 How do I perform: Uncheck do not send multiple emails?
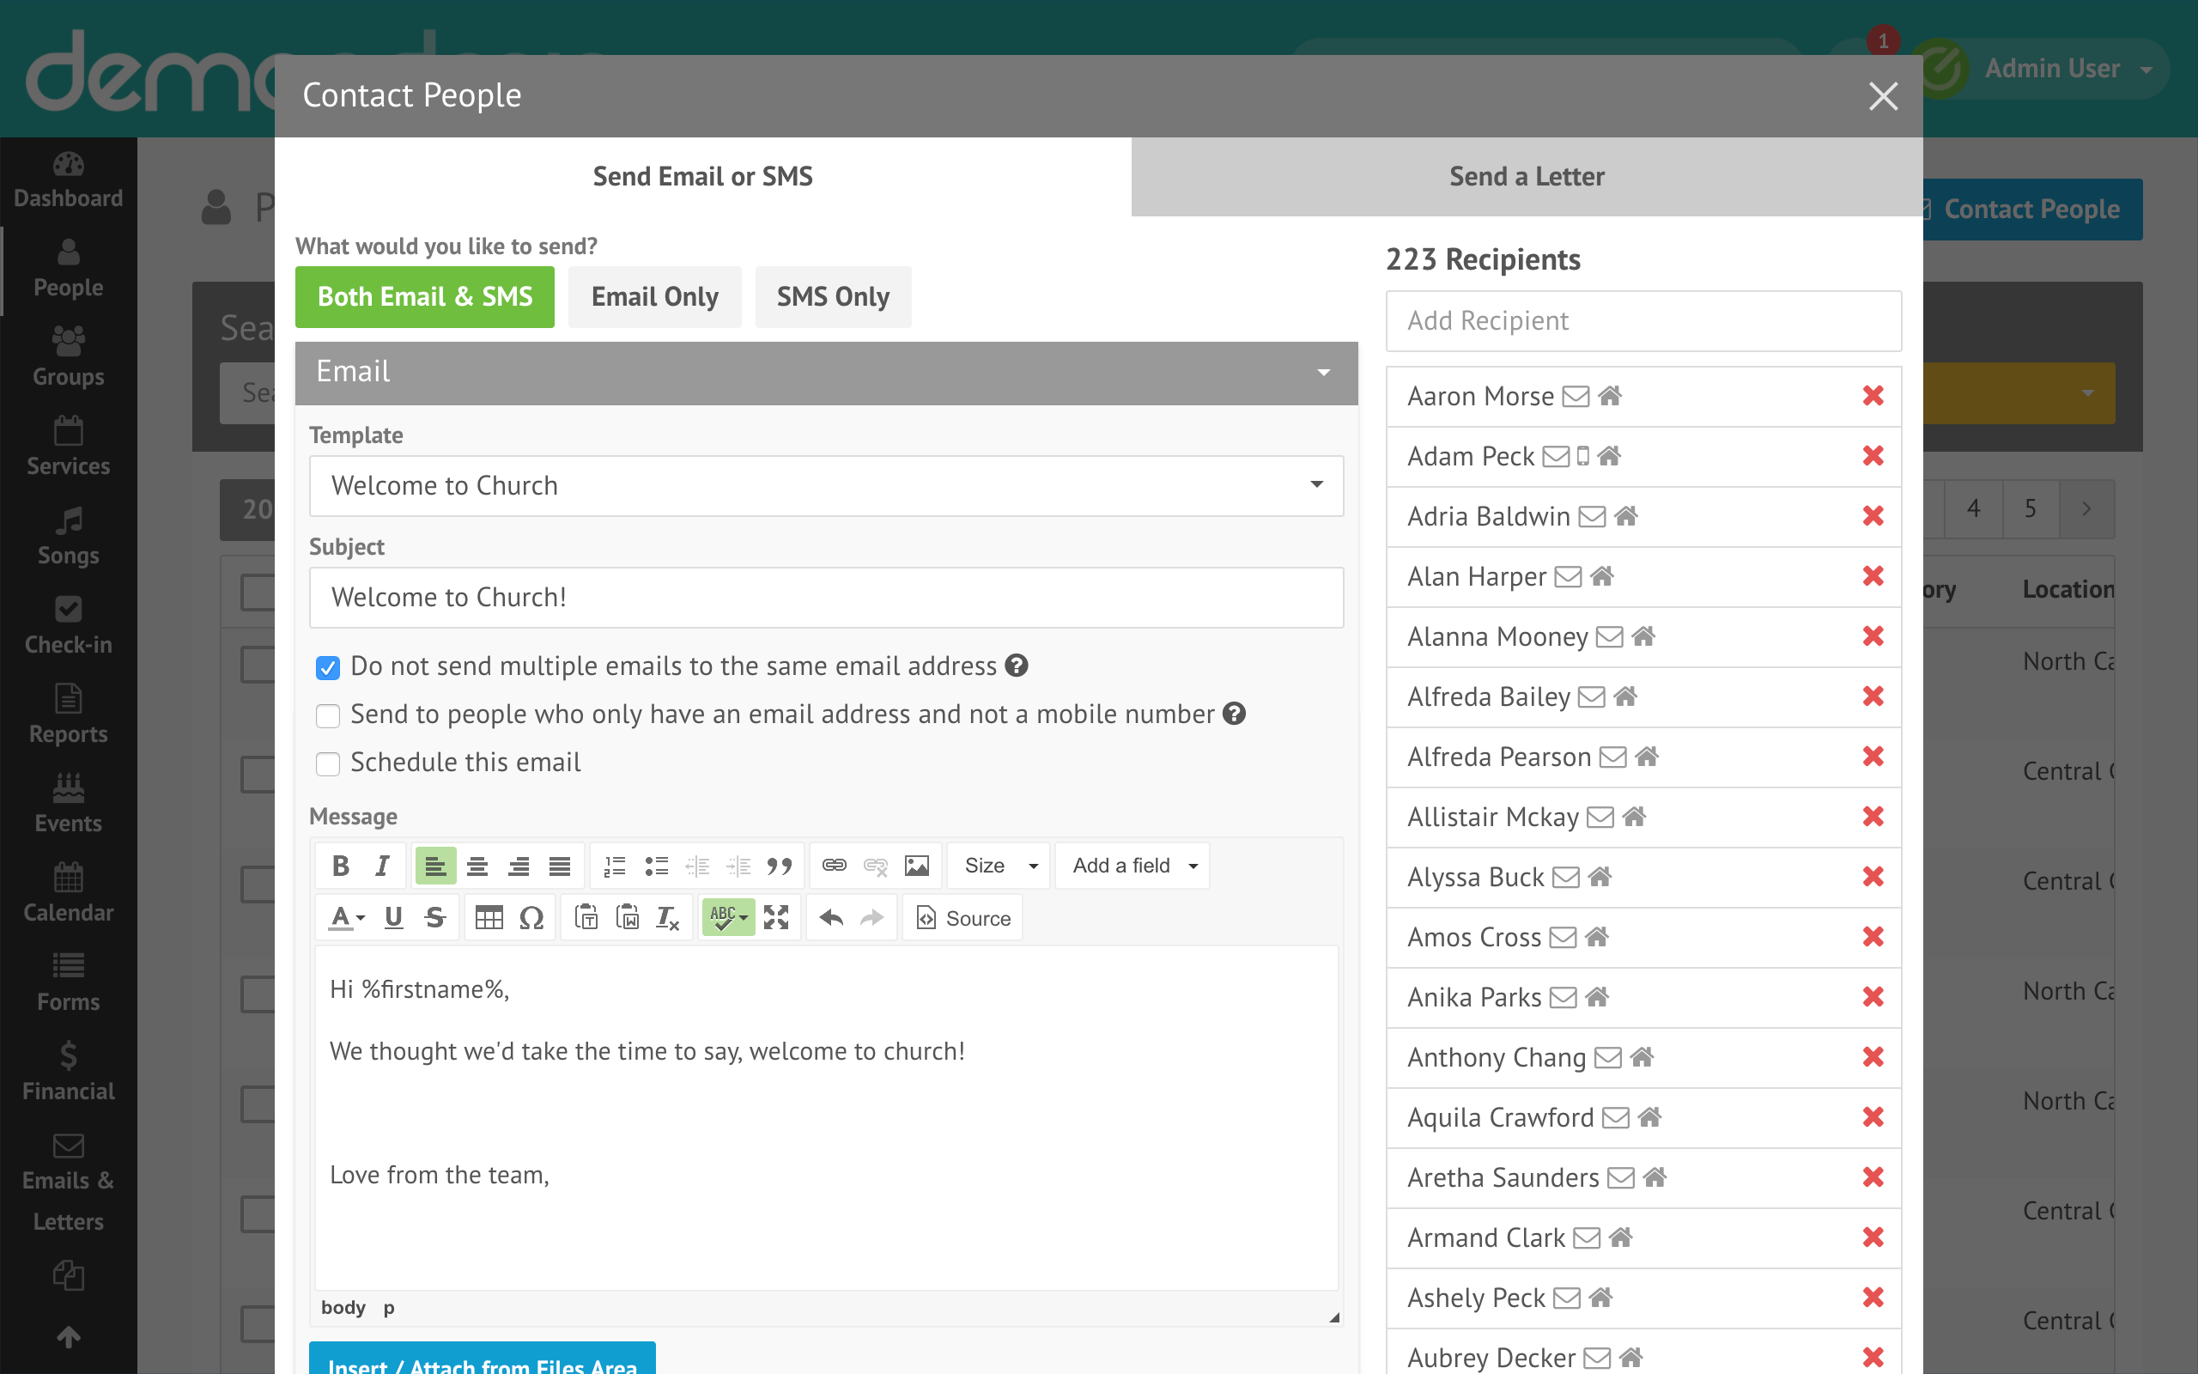(328, 668)
